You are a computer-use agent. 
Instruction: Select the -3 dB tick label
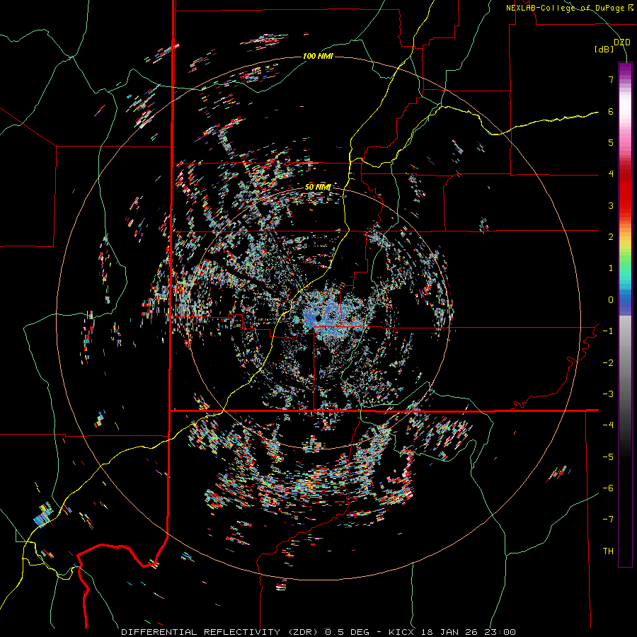(x=608, y=394)
